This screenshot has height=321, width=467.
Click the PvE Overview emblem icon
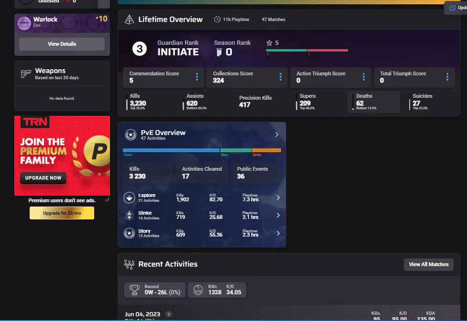[x=130, y=135]
